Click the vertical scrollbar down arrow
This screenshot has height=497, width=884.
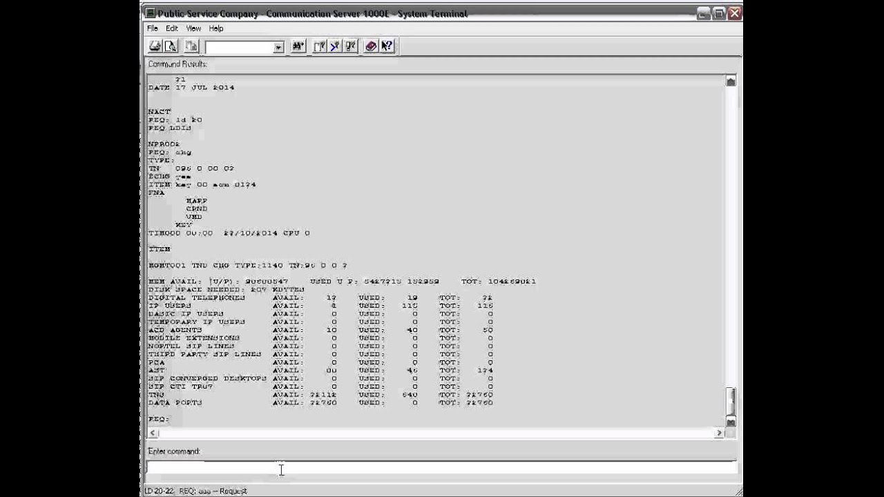tap(731, 422)
